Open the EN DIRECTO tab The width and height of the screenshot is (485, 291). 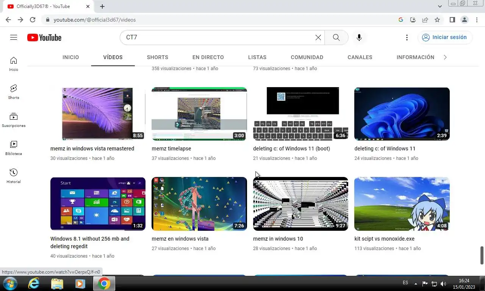click(208, 57)
